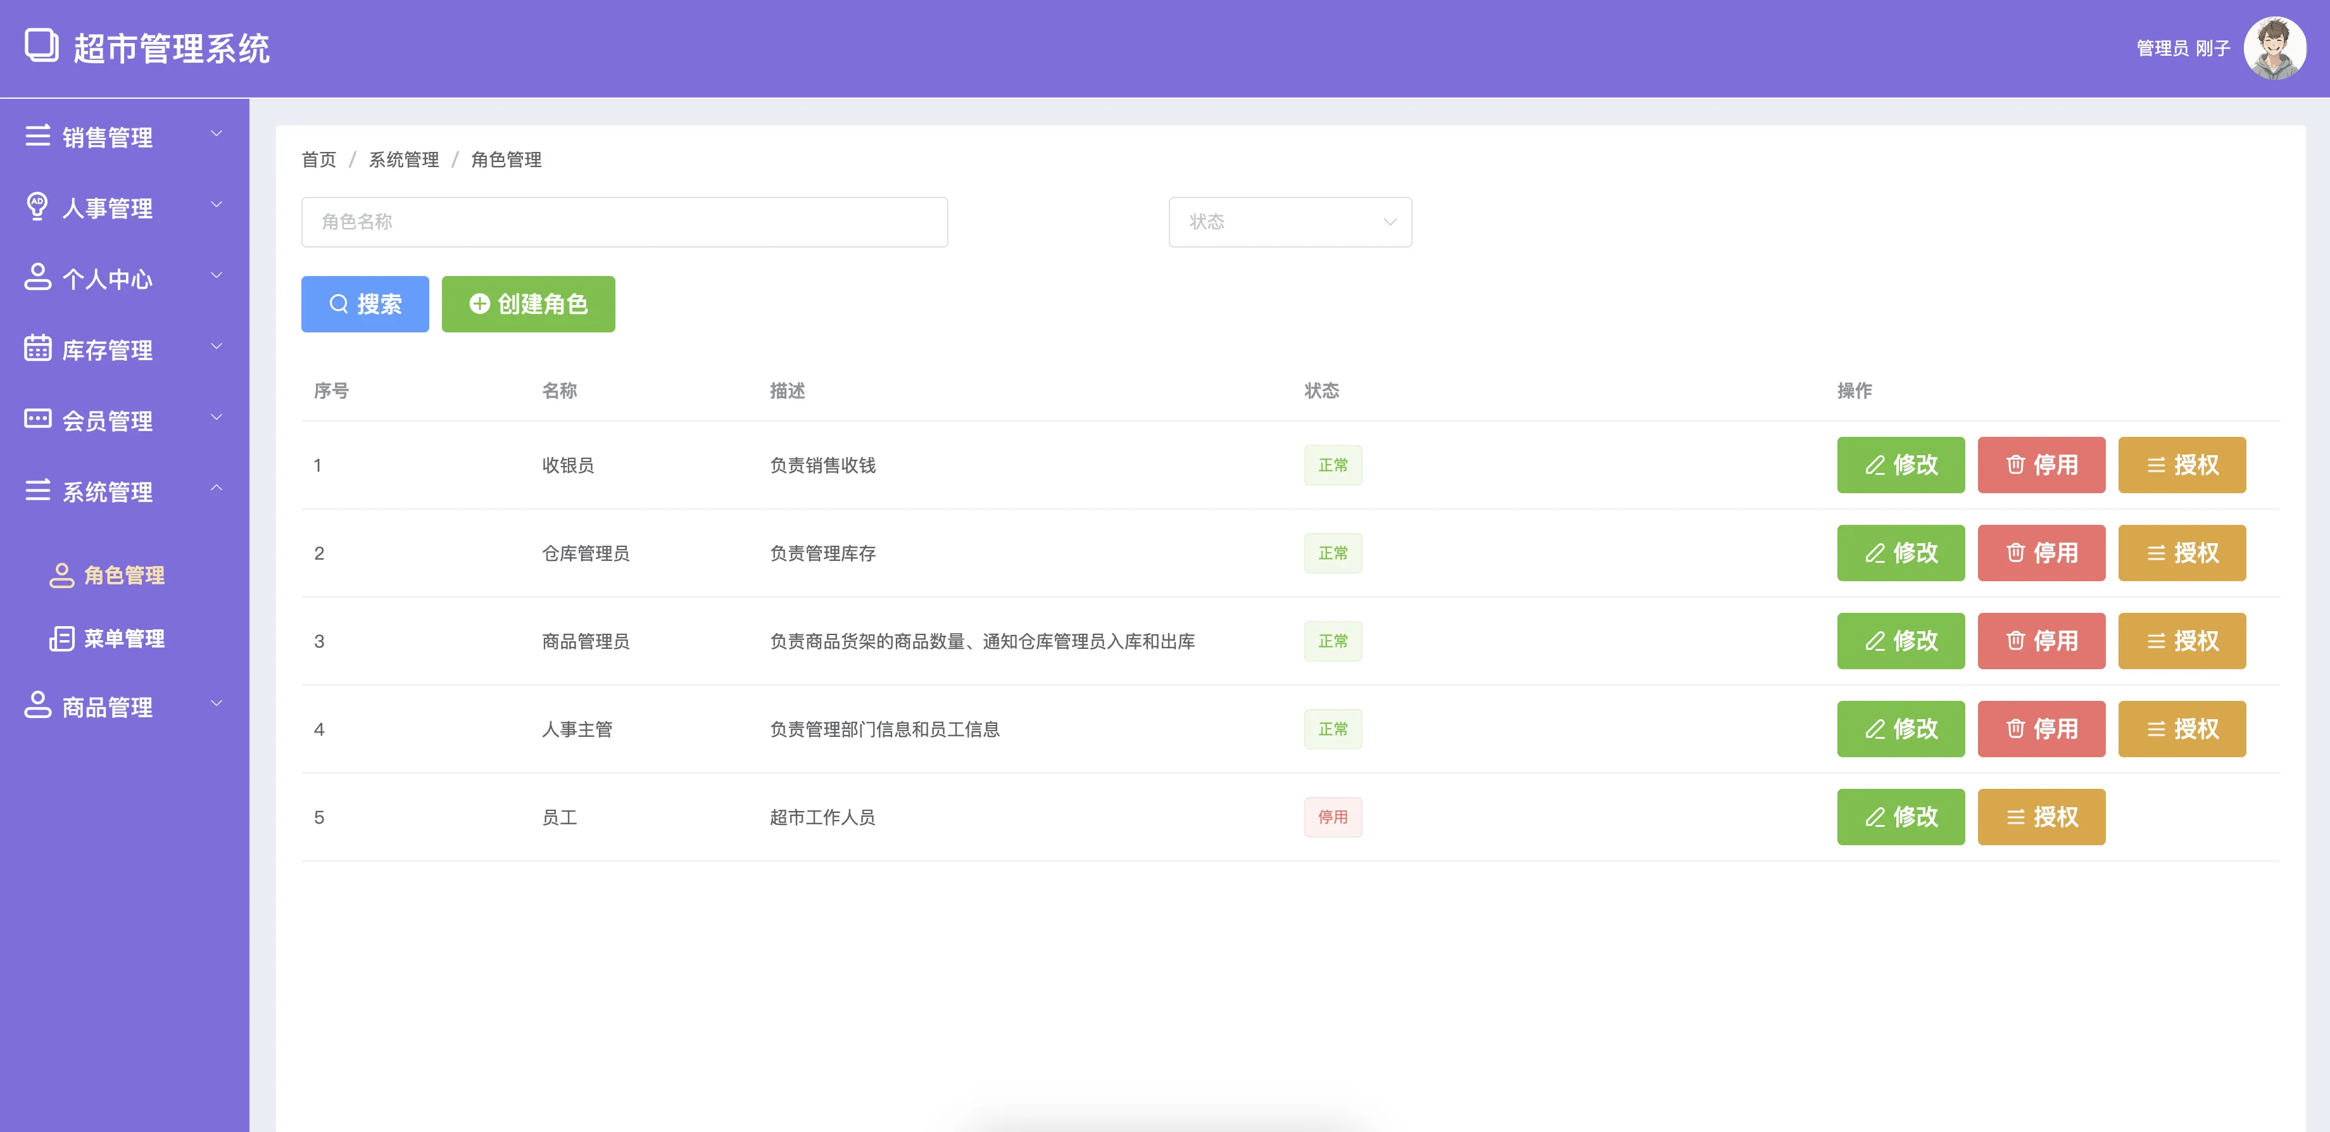
Task: Click 授权 for the 员工 role
Action: (x=2041, y=817)
